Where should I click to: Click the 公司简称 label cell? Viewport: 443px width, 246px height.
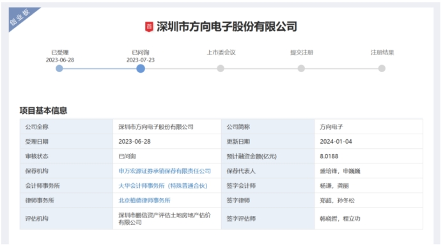268,127
